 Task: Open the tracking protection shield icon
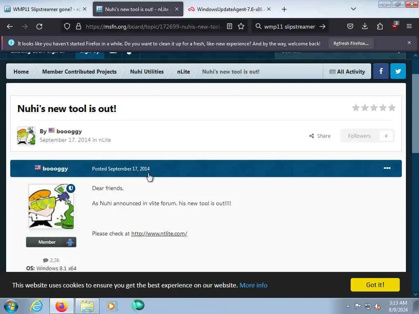click(67, 26)
